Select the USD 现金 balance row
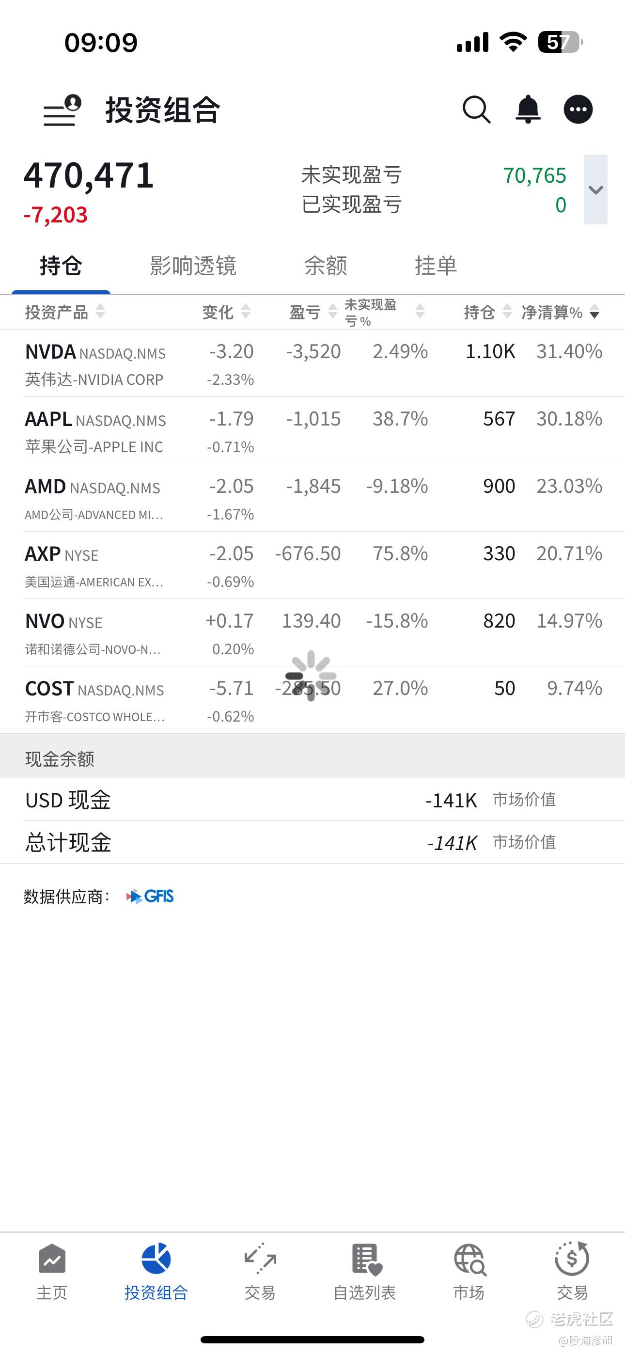625x1355 pixels. coord(312,800)
